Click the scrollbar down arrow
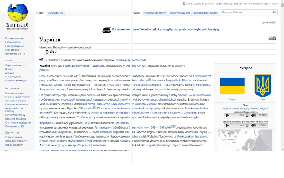The width and height of the screenshot is (284, 178). 282,150
